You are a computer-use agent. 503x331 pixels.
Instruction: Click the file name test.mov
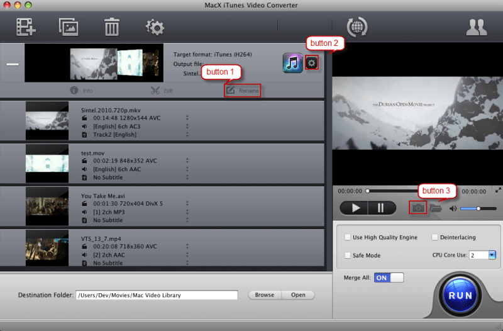92,153
